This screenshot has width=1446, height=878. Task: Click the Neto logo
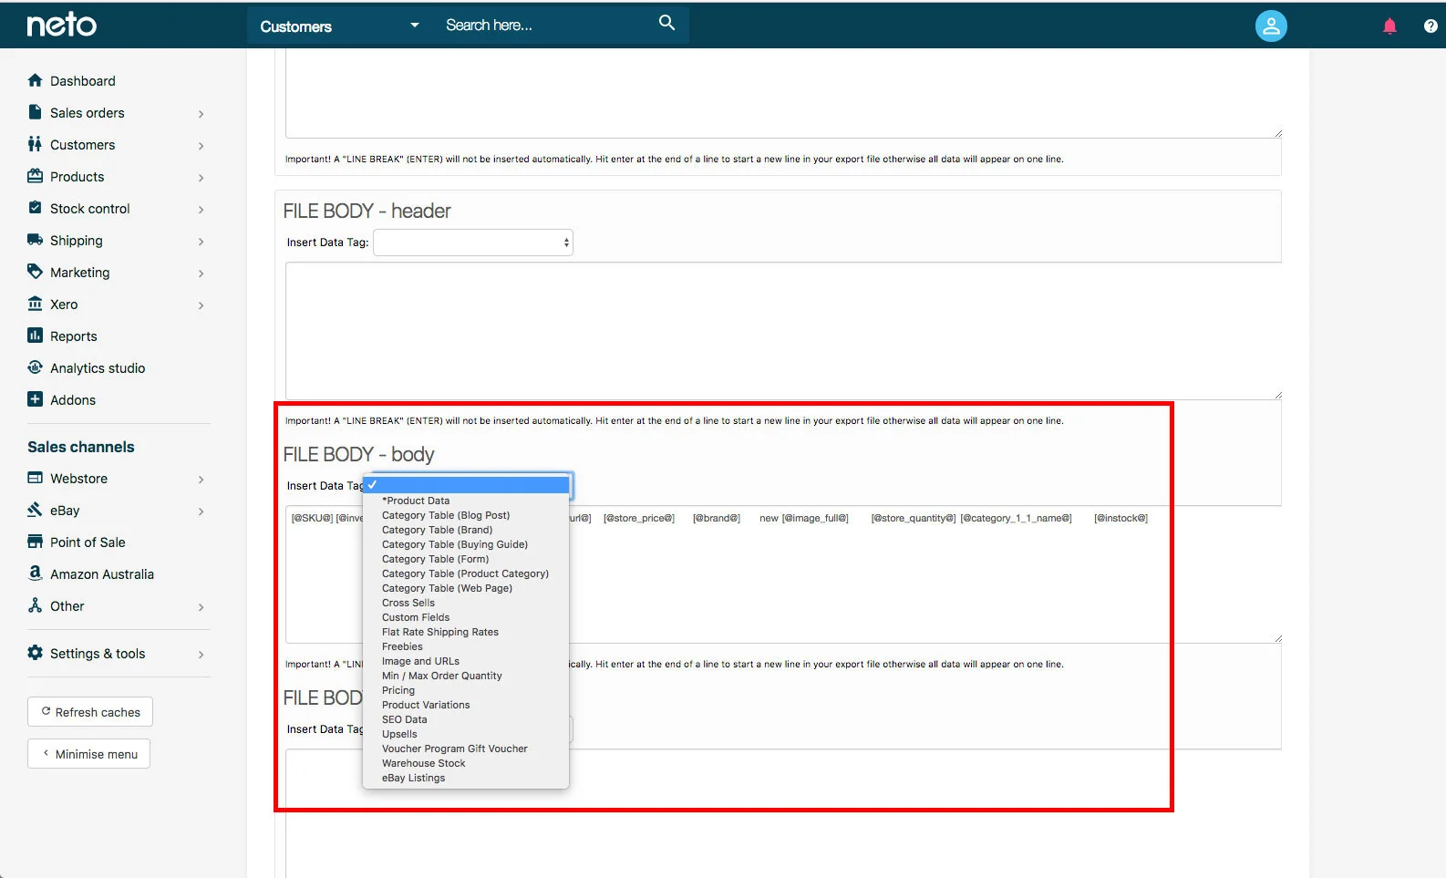click(x=61, y=25)
